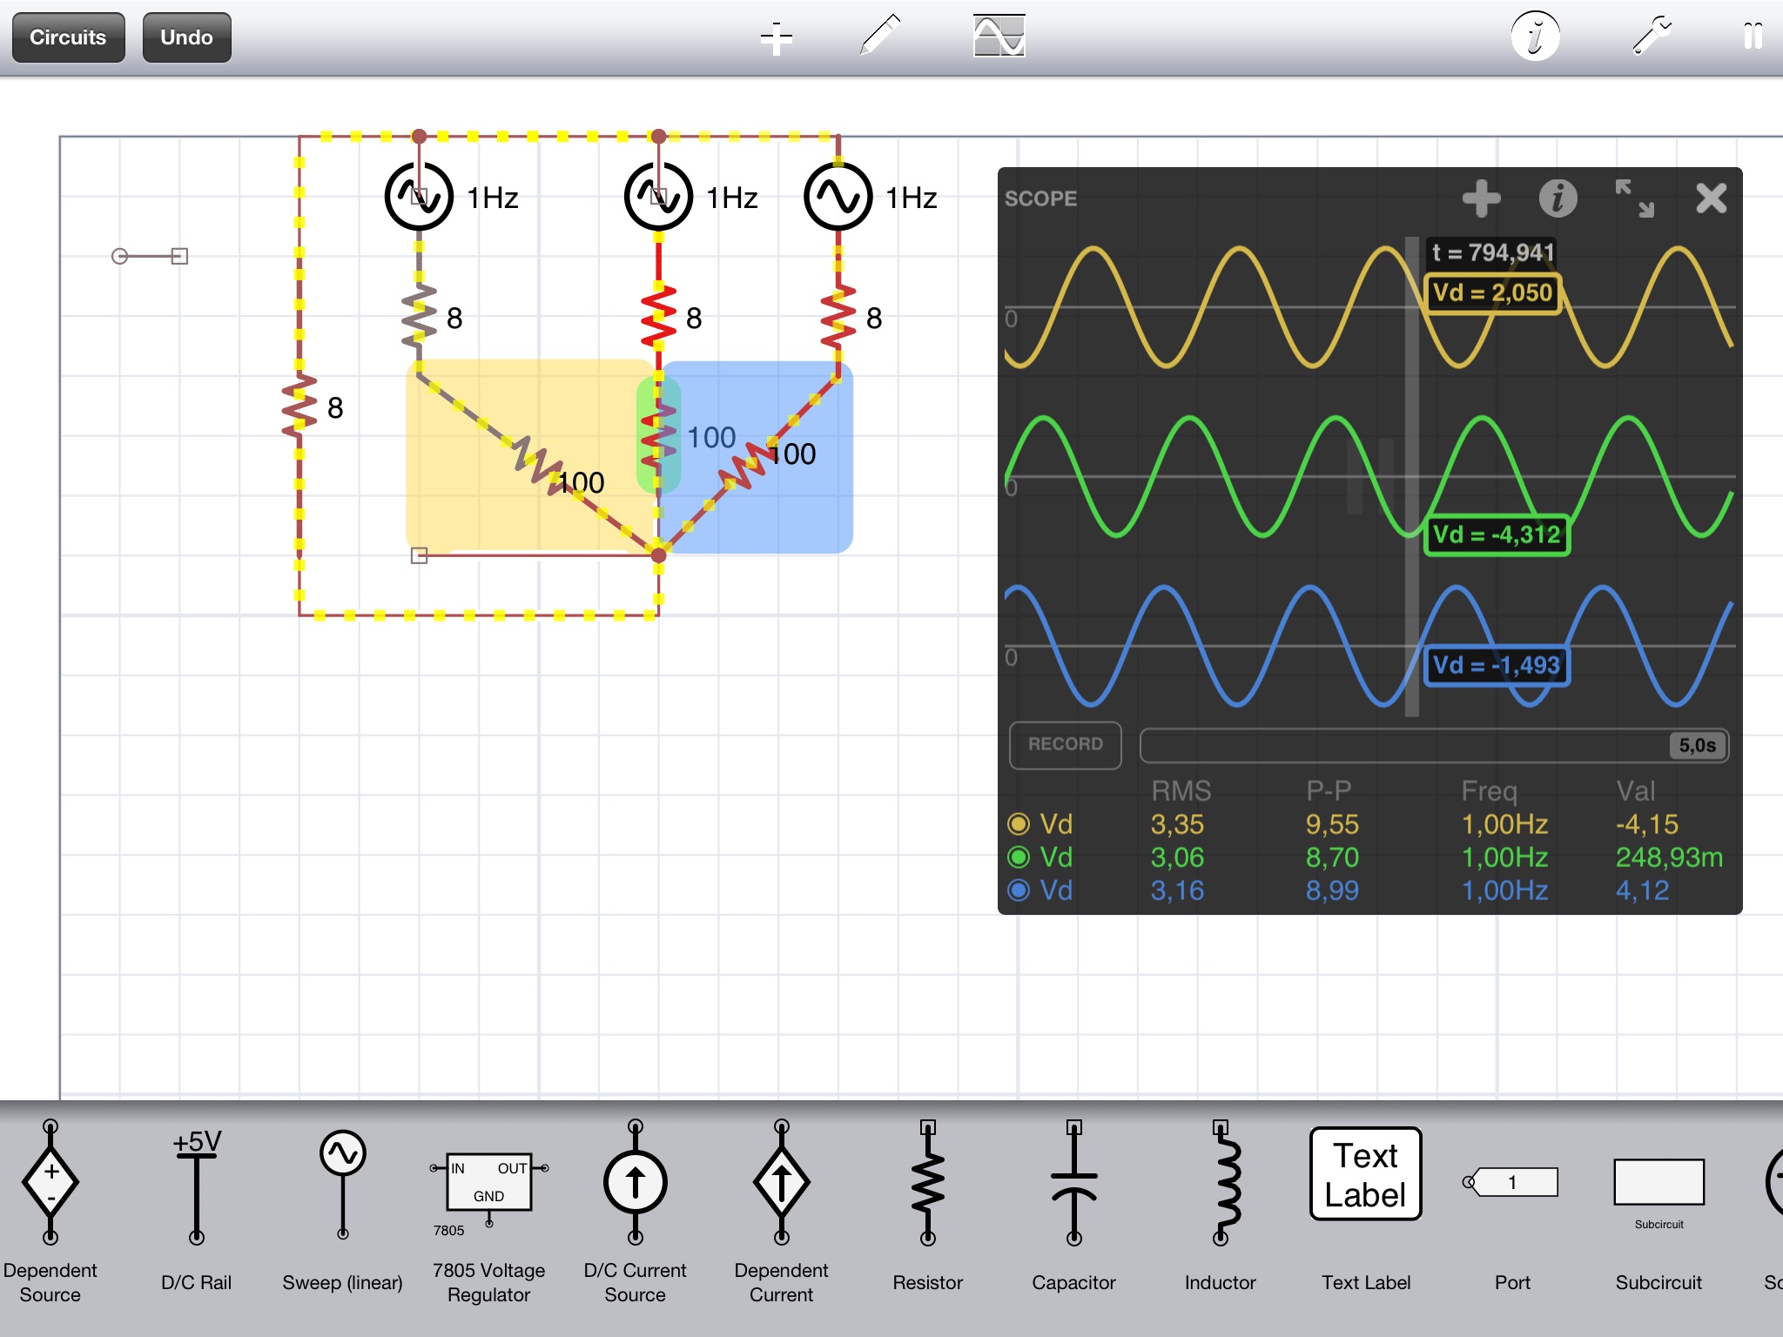This screenshot has width=1783, height=1337.
Task: Add a trace with scope plus icon
Action: click(1481, 198)
